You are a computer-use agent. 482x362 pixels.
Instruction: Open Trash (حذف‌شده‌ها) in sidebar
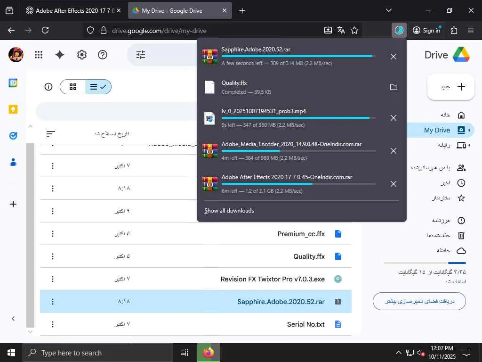446,236
